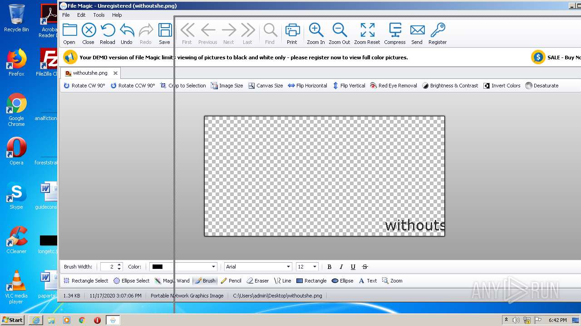This screenshot has height=326, width=581.
Task: Undo the last action
Action: [127, 34]
